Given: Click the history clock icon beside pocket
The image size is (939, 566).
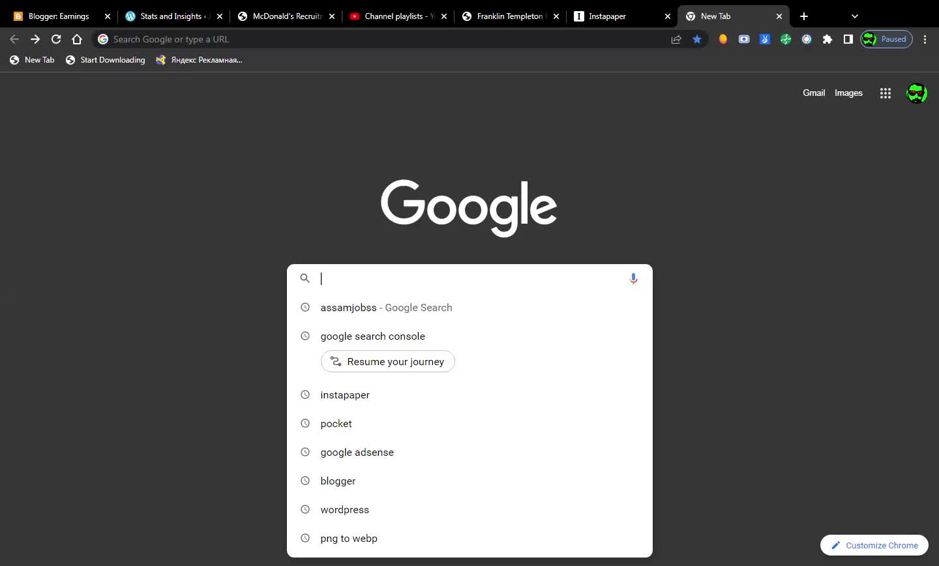Looking at the screenshot, I should (305, 424).
